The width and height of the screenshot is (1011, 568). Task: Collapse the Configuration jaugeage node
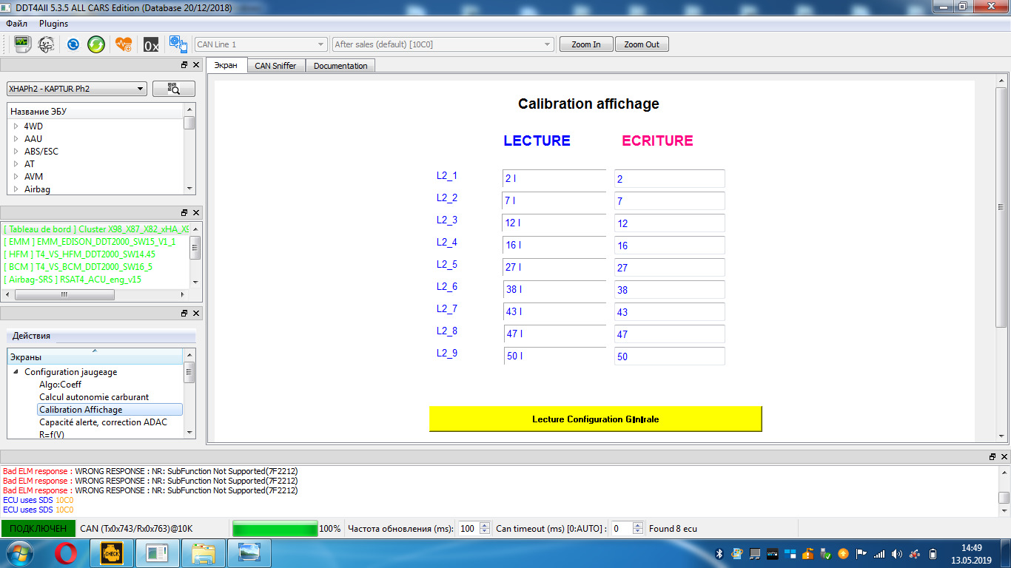click(x=16, y=372)
